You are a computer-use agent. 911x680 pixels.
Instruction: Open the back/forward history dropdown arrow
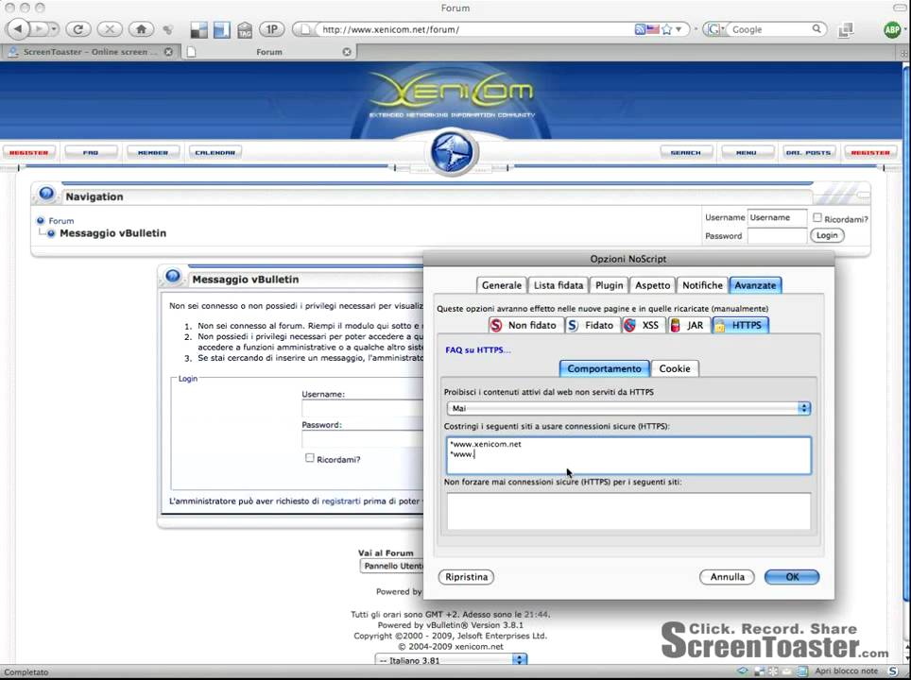[54, 28]
